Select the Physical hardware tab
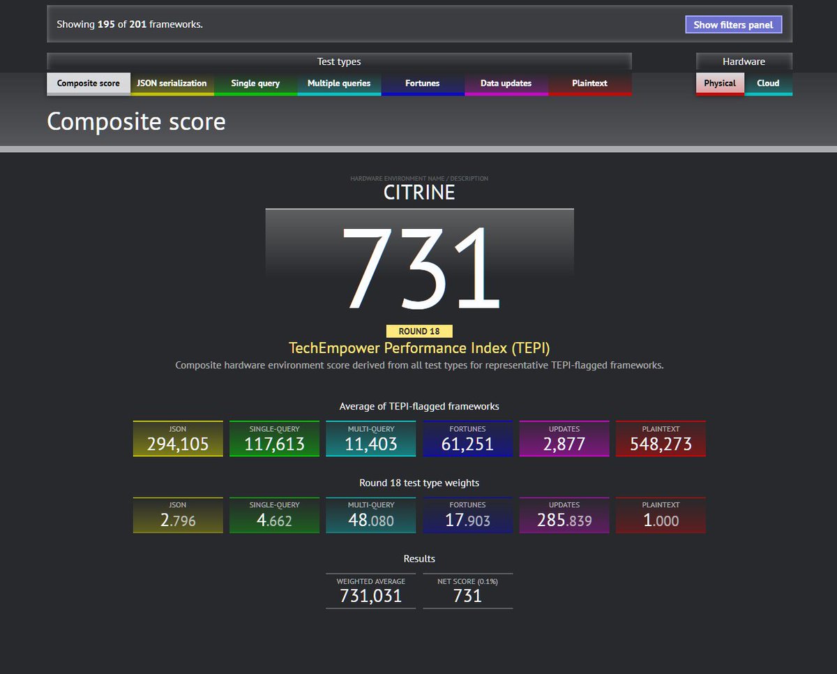The width and height of the screenshot is (837, 674). 720,83
